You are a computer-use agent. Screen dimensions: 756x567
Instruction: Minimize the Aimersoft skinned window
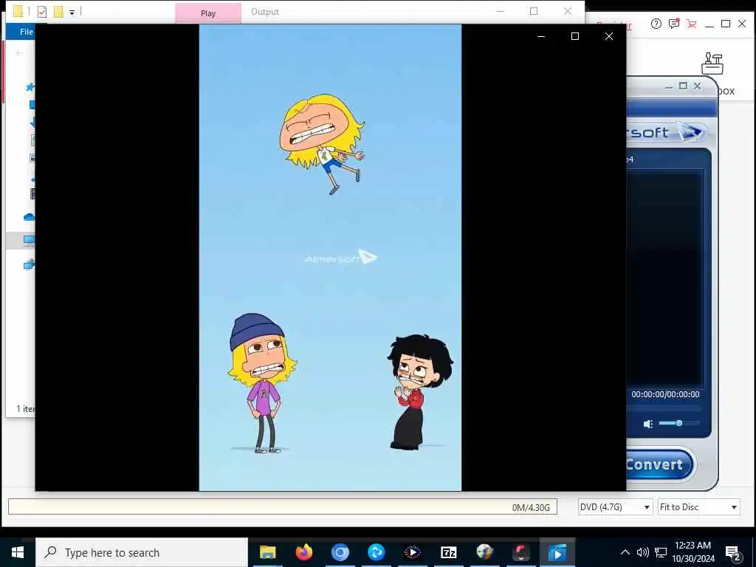click(x=669, y=87)
